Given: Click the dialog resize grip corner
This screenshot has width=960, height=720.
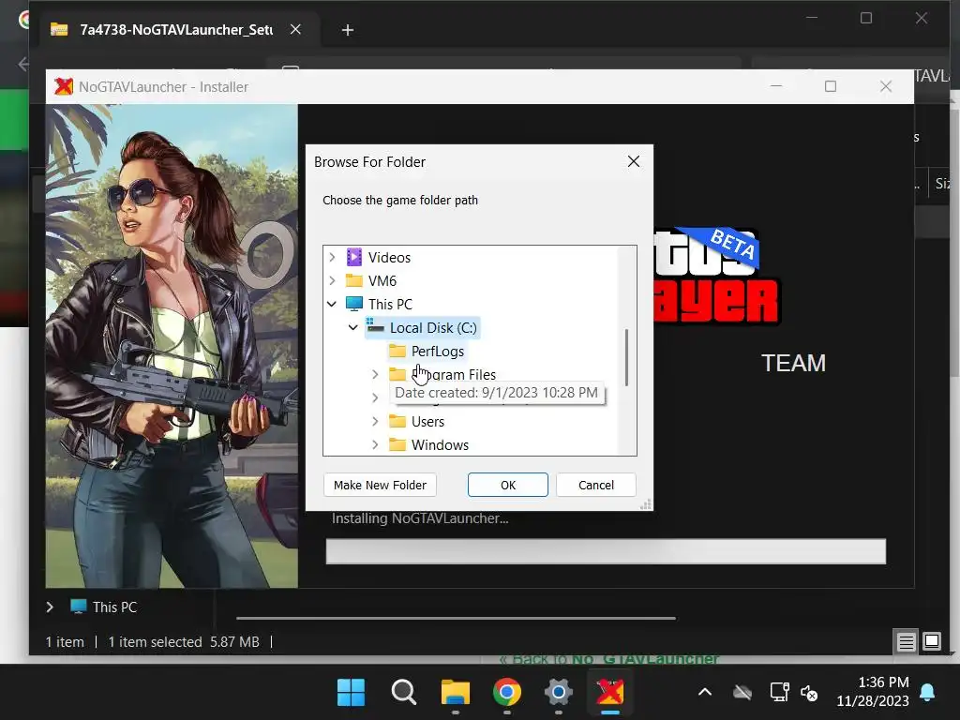Looking at the screenshot, I should coord(645,503).
